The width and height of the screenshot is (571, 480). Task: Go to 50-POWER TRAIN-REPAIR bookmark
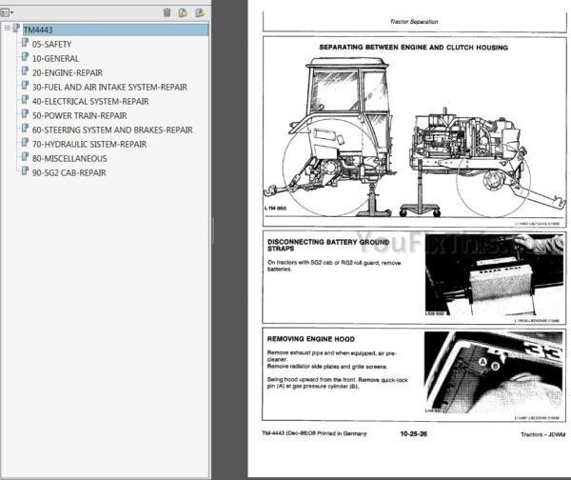point(79,115)
